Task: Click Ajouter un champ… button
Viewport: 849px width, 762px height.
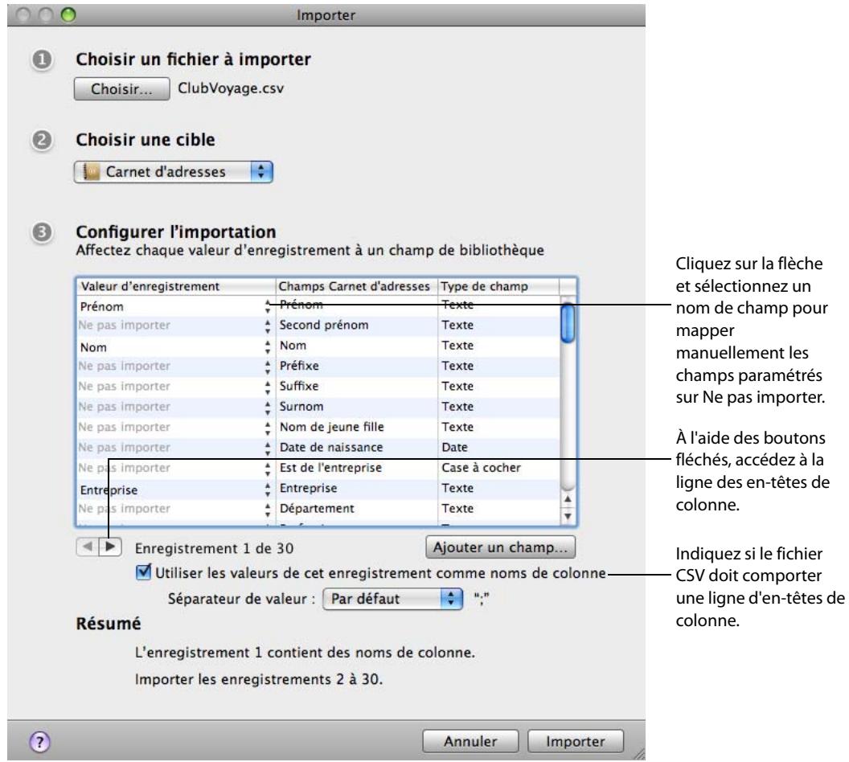Action: click(500, 547)
